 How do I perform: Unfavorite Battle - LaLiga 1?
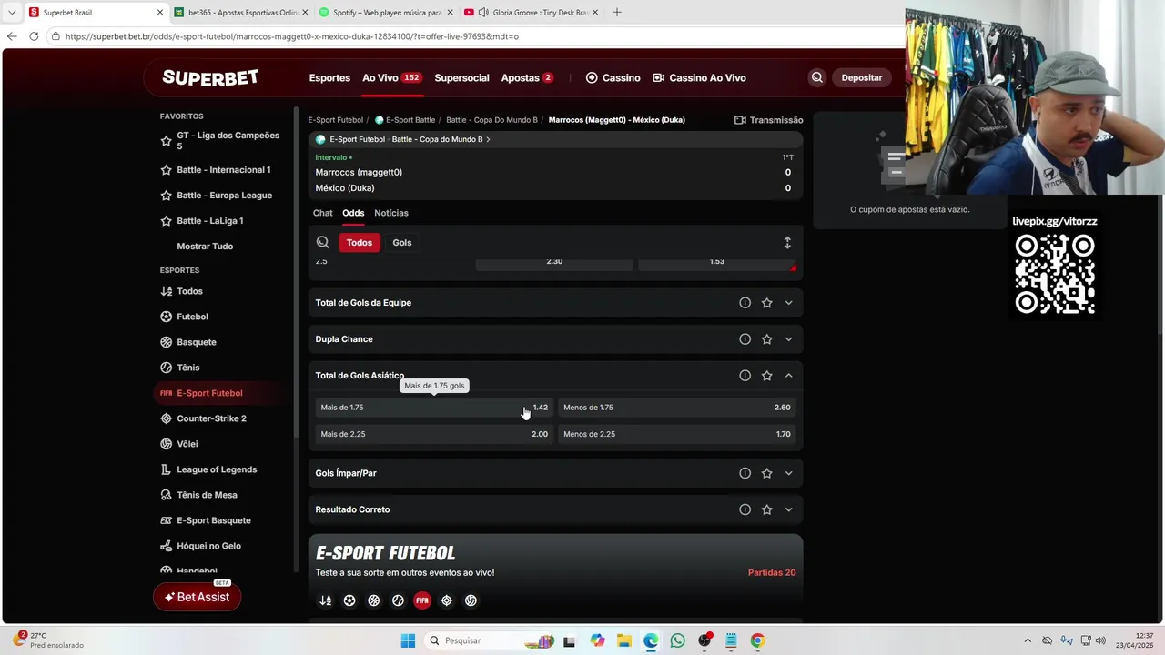click(166, 221)
